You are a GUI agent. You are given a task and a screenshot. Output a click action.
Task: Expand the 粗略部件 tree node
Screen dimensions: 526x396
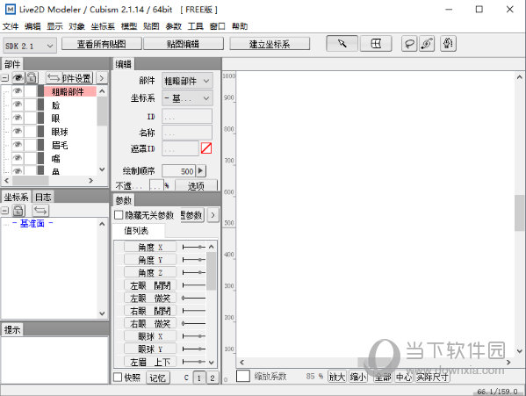tap(6, 91)
